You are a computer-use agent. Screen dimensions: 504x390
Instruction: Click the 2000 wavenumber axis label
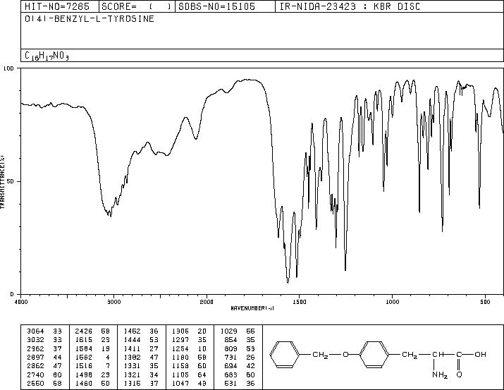[207, 302]
